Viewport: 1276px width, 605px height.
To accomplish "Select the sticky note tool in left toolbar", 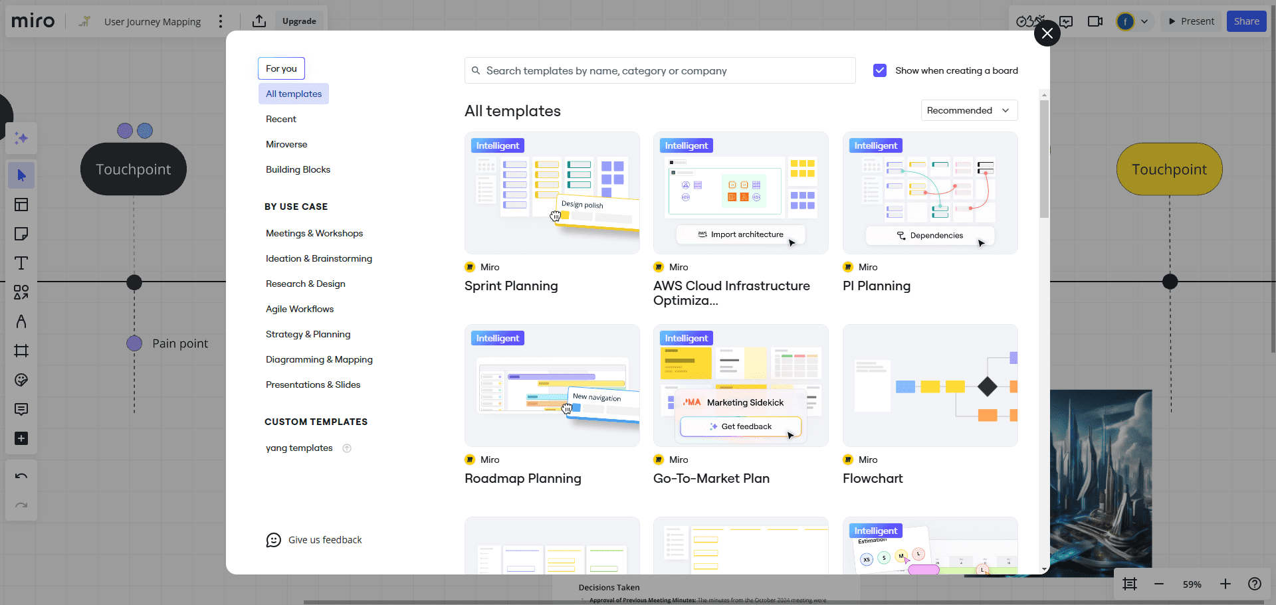I will click(x=21, y=234).
